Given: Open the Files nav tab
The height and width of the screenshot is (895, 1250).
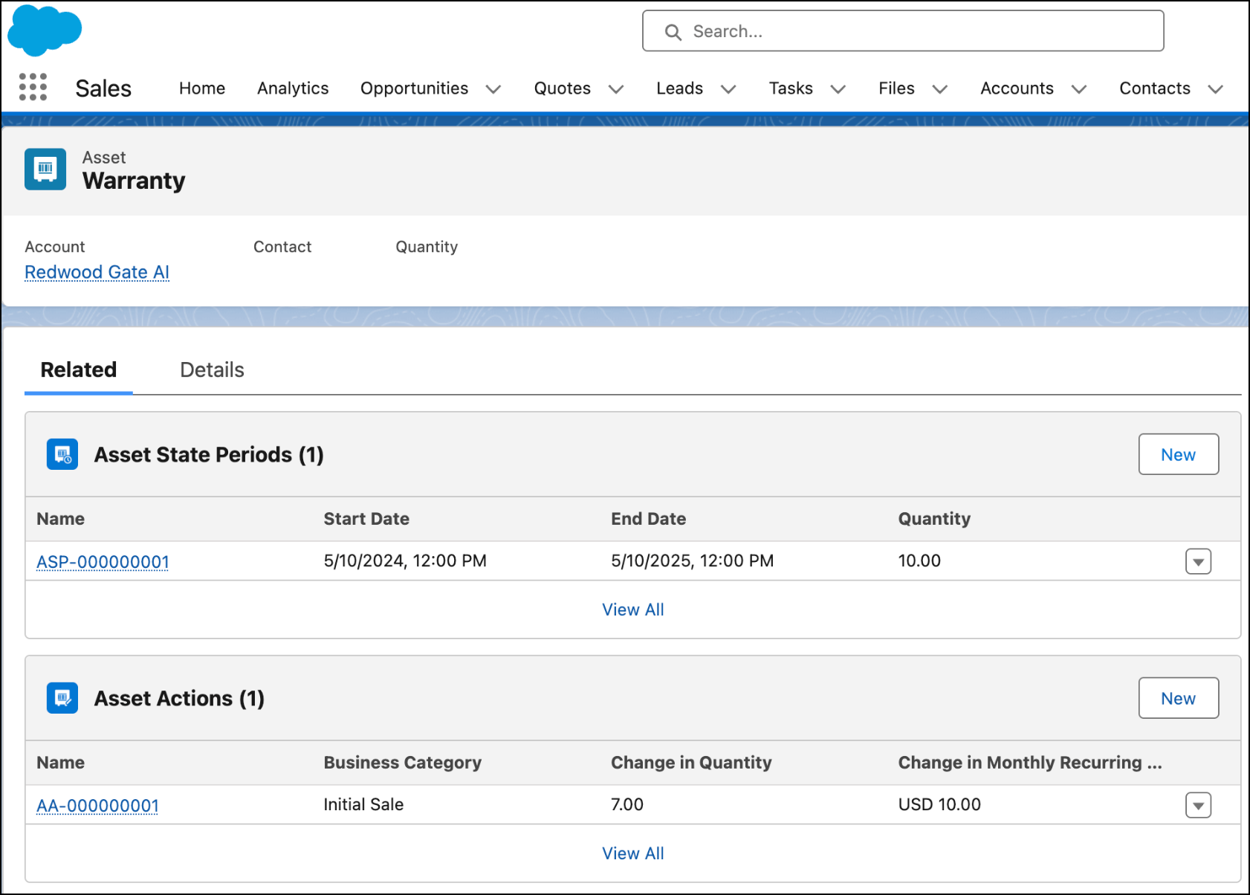Looking at the screenshot, I should click(x=896, y=88).
